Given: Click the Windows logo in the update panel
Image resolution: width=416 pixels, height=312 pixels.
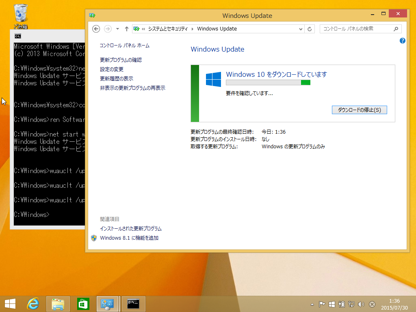Looking at the screenshot, I should (x=213, y=79).
